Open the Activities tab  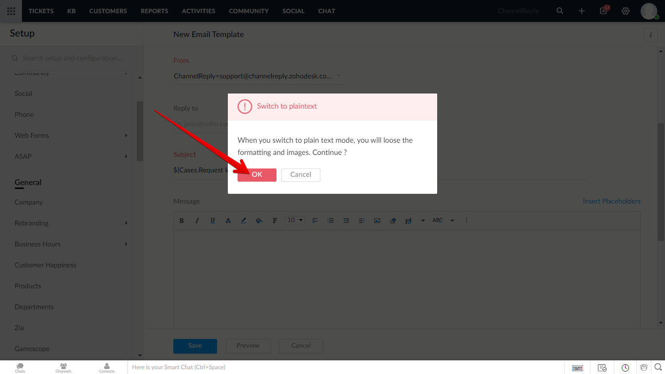tap(199, 11)
